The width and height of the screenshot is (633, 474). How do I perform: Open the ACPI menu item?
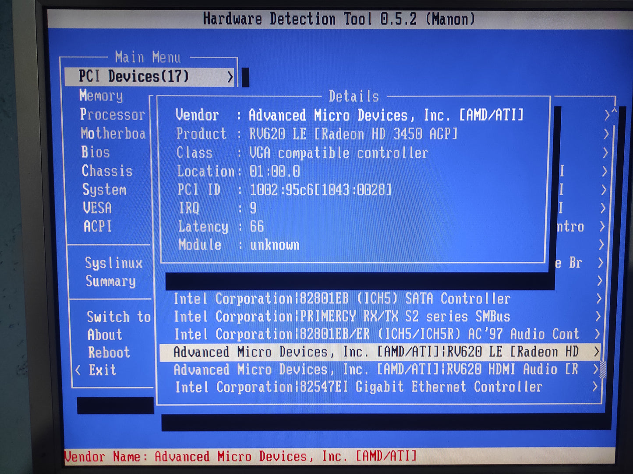98,226
